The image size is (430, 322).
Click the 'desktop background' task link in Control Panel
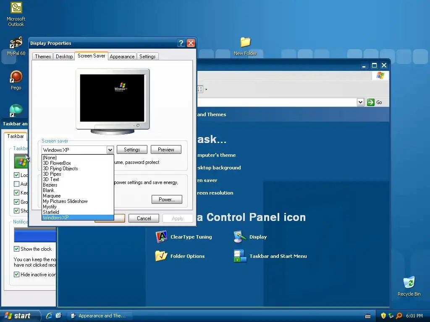click(219, 168)
